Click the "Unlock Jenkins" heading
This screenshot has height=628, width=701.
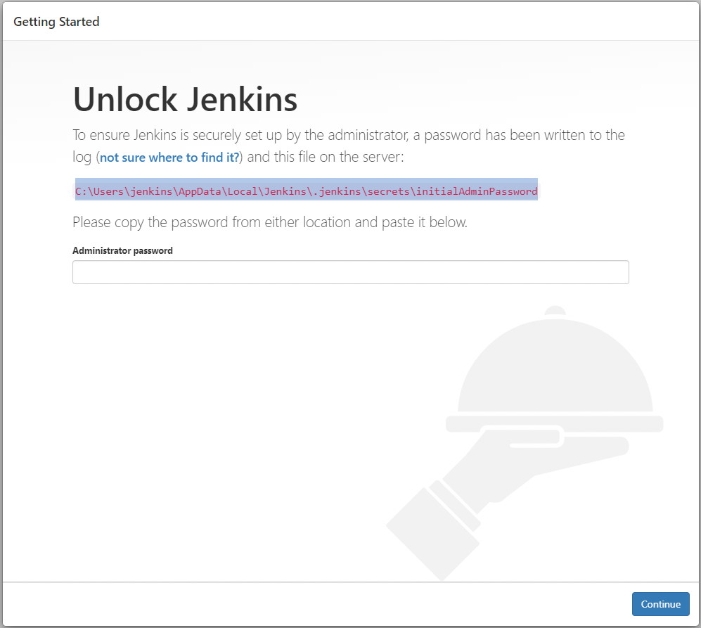tap(185, 100)
